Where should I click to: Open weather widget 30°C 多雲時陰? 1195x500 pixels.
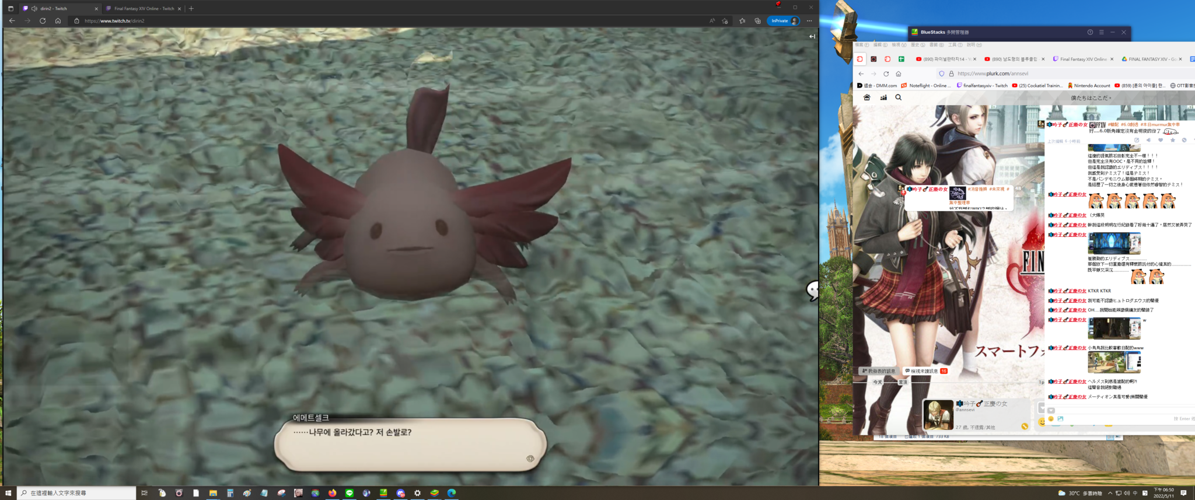tap(1080, 493)
